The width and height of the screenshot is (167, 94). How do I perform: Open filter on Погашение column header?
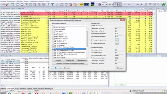point(124,11)
